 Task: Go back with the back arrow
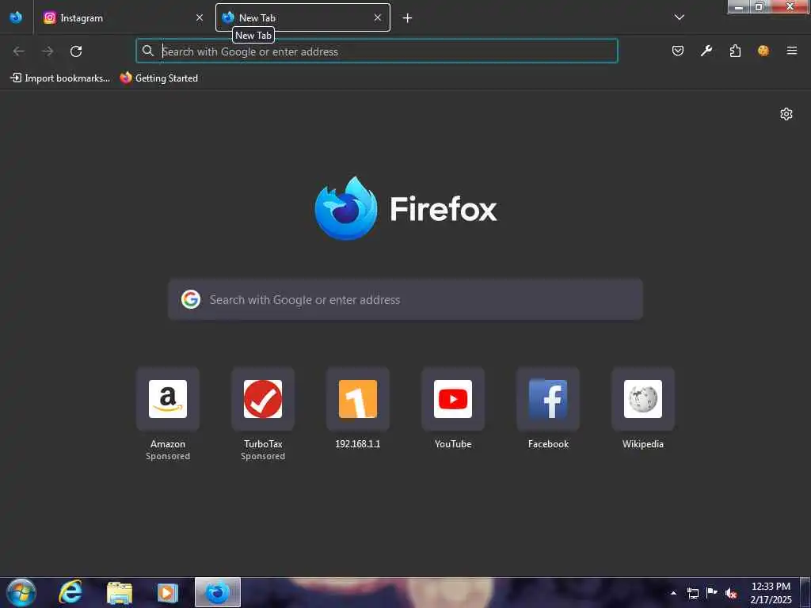point(19,51)
